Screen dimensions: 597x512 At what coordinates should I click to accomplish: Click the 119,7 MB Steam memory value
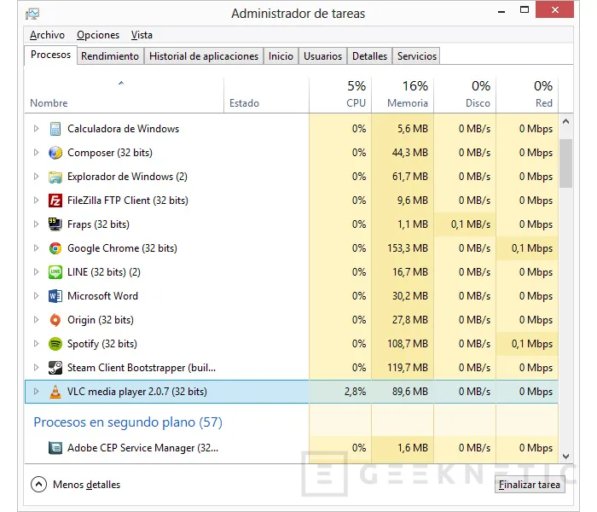point(408,368)
